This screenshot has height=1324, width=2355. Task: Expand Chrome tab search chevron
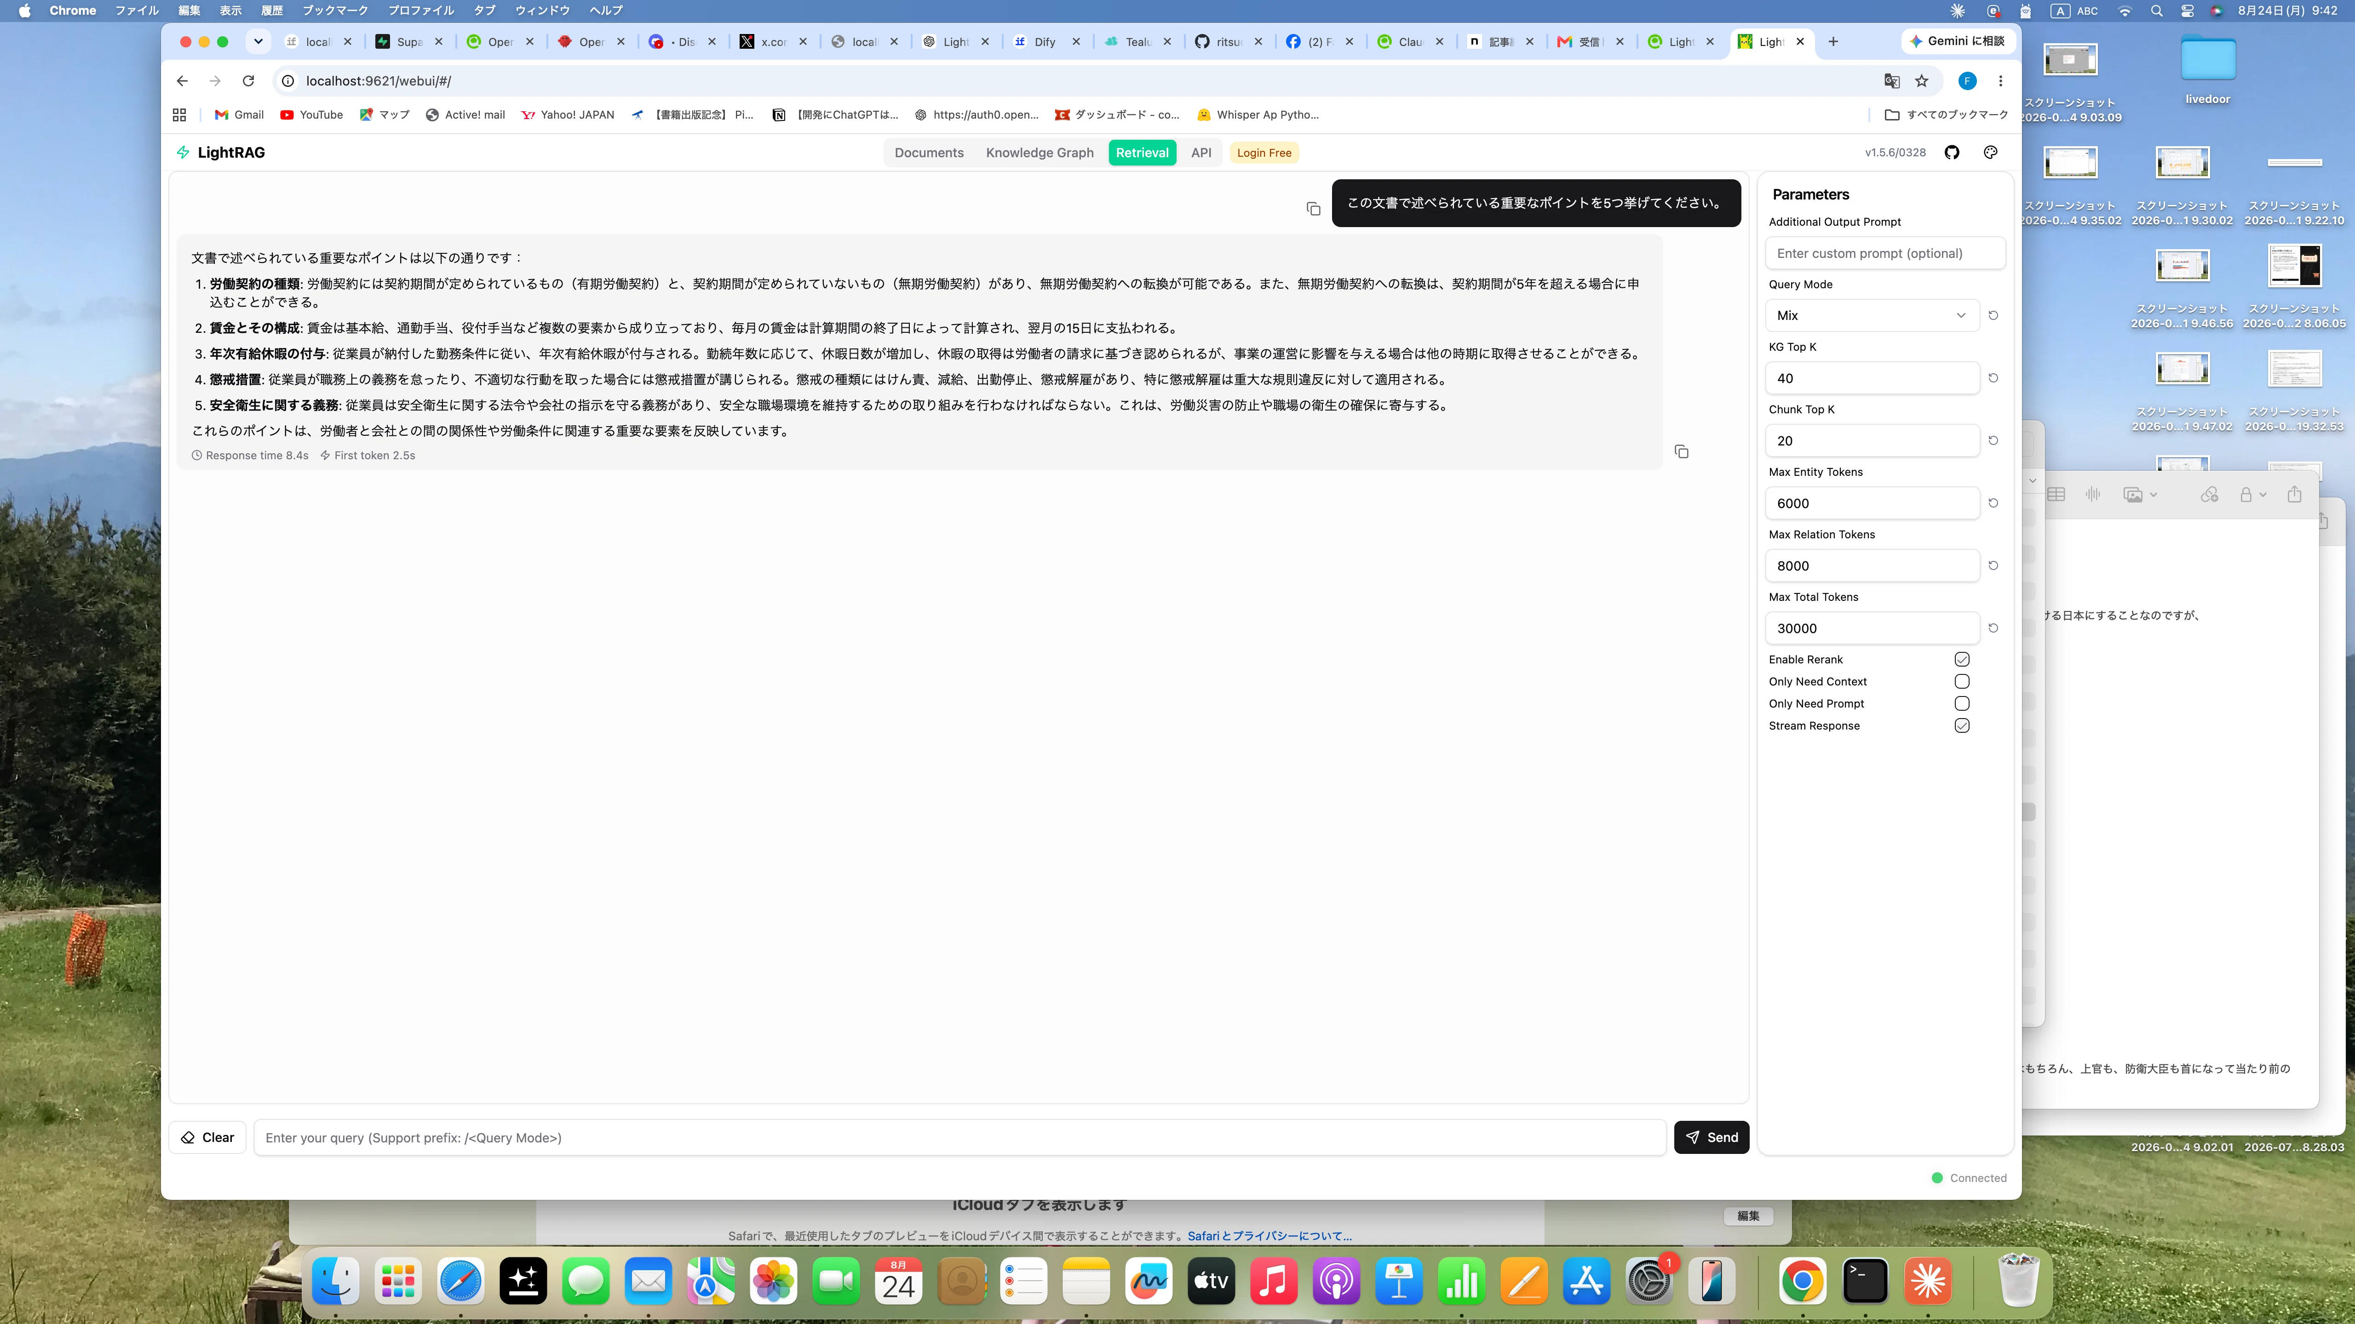(x=258, y=41)
